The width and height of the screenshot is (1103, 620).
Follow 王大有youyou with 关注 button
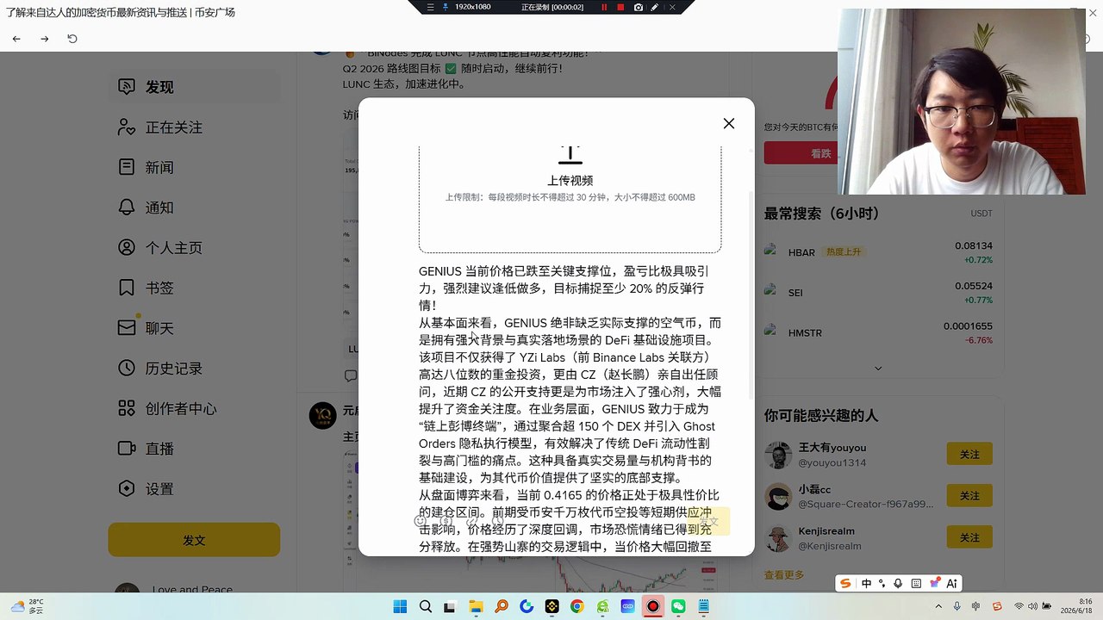pyautogui.click(x=969, y=454)
